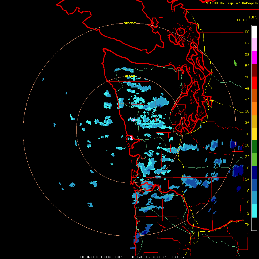Pick the light blue legend swatch
This screenshot has height=259, width=259.
click(x=254, y=198)
